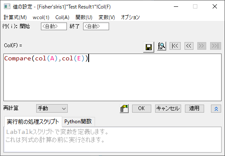Click the 開始 row input field
The width and height of the screenshot is (225, 156).
[54, 26]
